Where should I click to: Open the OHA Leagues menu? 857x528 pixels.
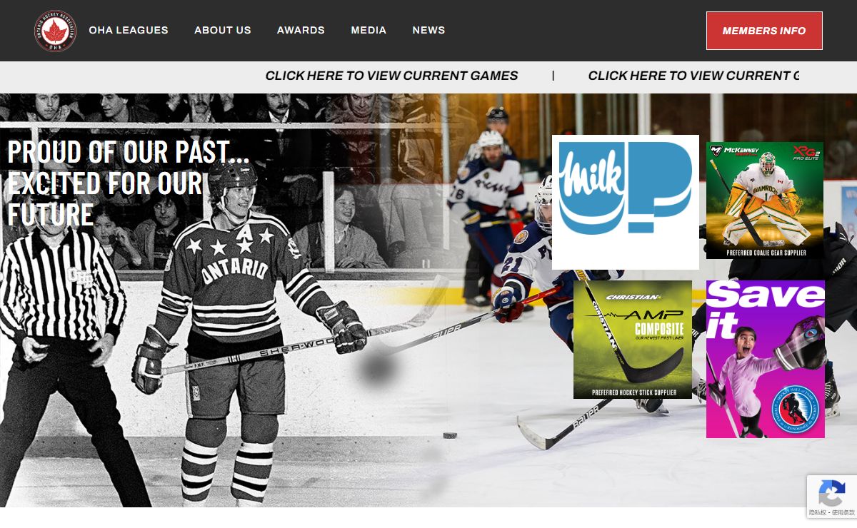129,30
